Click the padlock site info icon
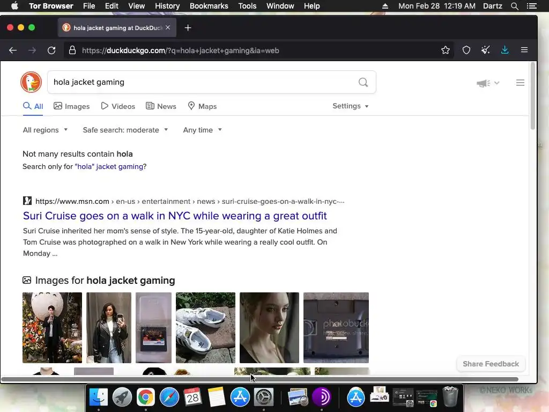The height and width of the screenshot is (412, 549). coord(72,50)
